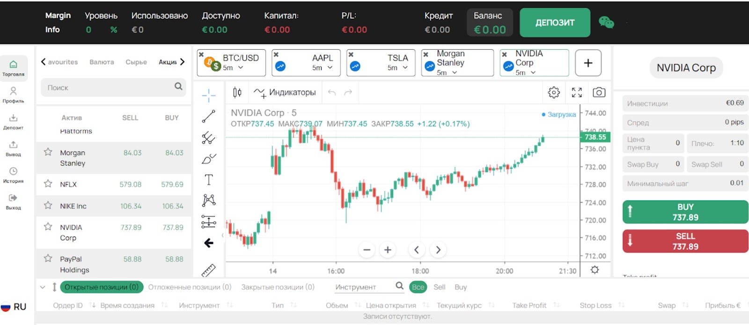Collapse the positions panel chevron

43,287
